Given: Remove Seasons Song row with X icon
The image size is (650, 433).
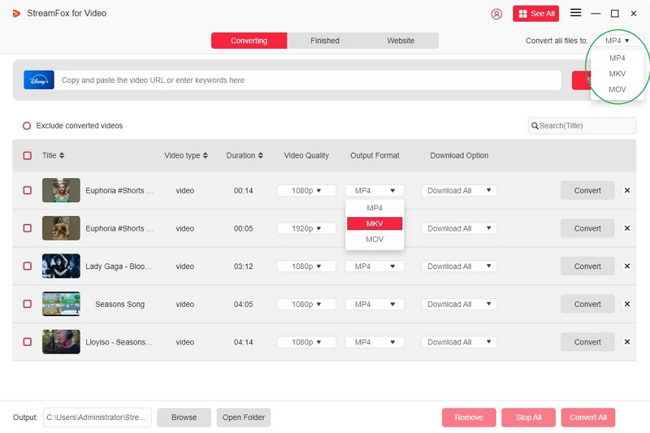Looking at the screenshot, I should pyautogui.click(x=626, y=304).
